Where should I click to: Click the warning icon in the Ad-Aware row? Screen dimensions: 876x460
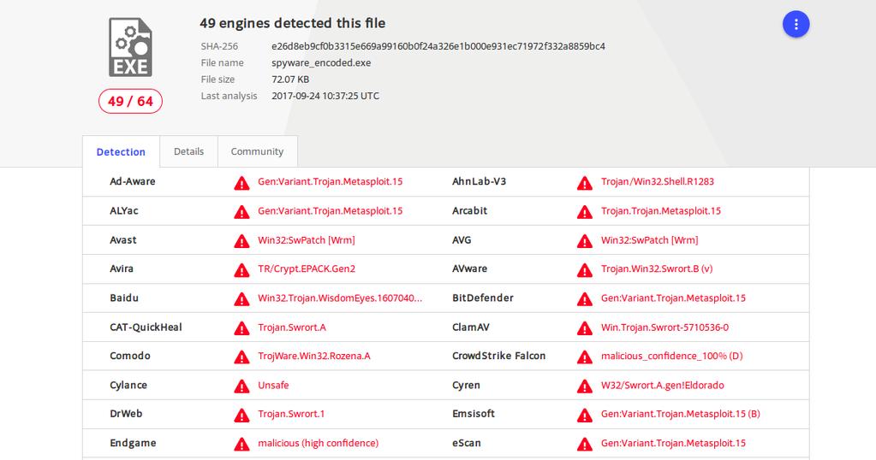[241, 182]
